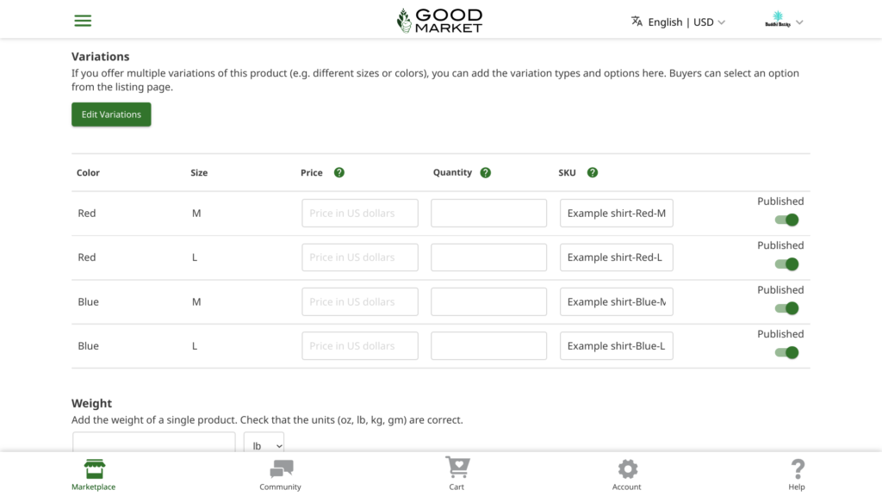Screen dimensions: 882x496
Task: Open the English | USD language dropdown
Action: pos(678,22)
